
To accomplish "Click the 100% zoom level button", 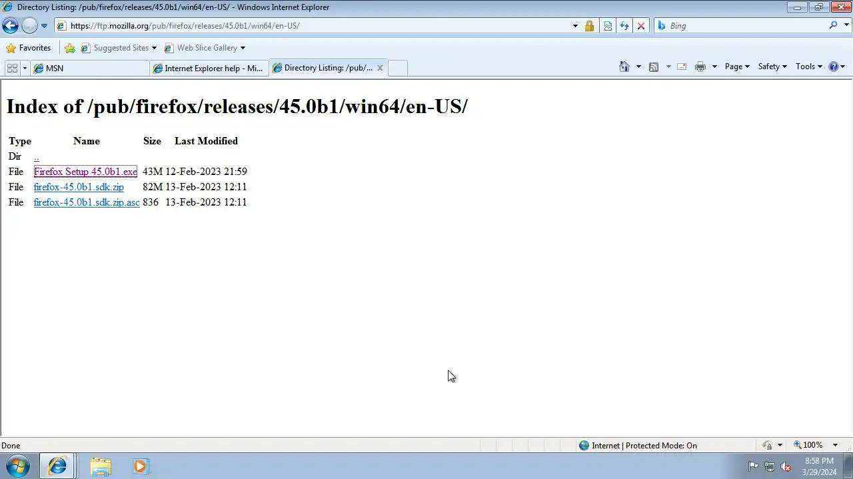I will [x=808, y=445].
